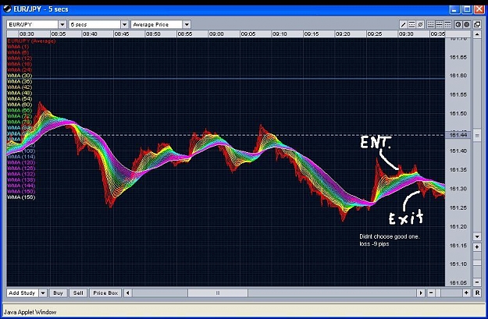This screenshot has height=319, width=488.
Task: Click the 5 secs interval field
Action: [x=94, y=24]
